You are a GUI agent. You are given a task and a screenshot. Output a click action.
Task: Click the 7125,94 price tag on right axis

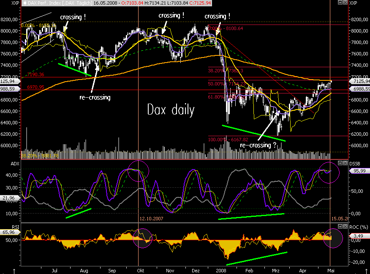coord(359,81)
